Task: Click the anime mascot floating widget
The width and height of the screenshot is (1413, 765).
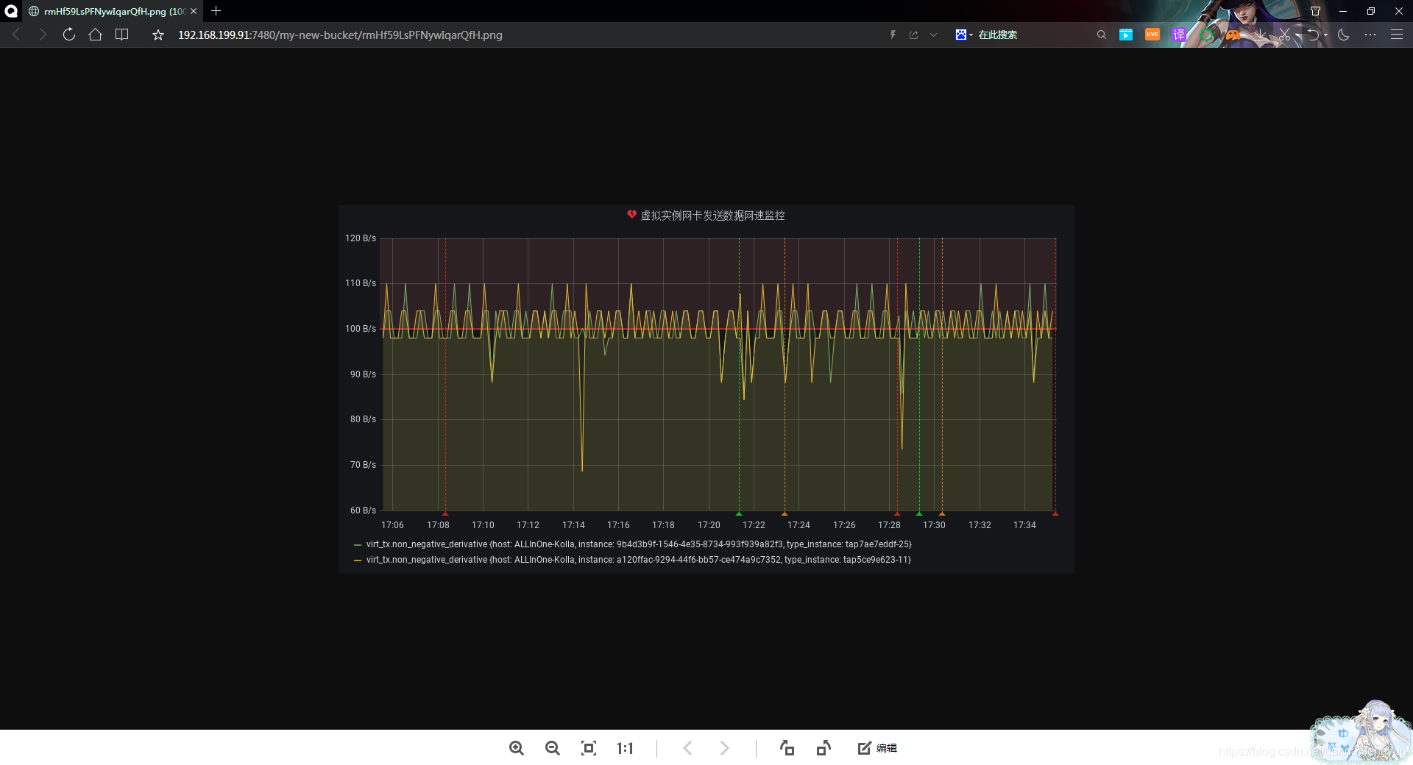Action: 1361,732
